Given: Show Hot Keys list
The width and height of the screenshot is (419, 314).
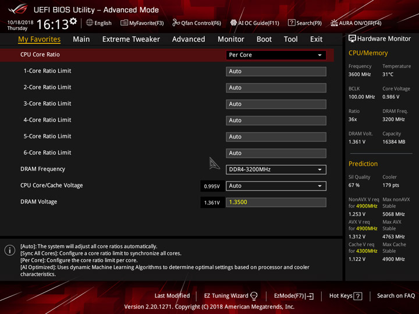Looking at the screenshot, I should click(x=340, y=296).
